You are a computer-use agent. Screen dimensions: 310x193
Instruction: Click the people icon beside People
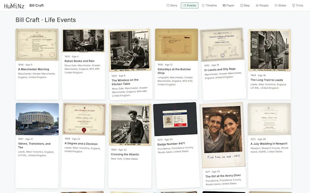tap(257, 5)
